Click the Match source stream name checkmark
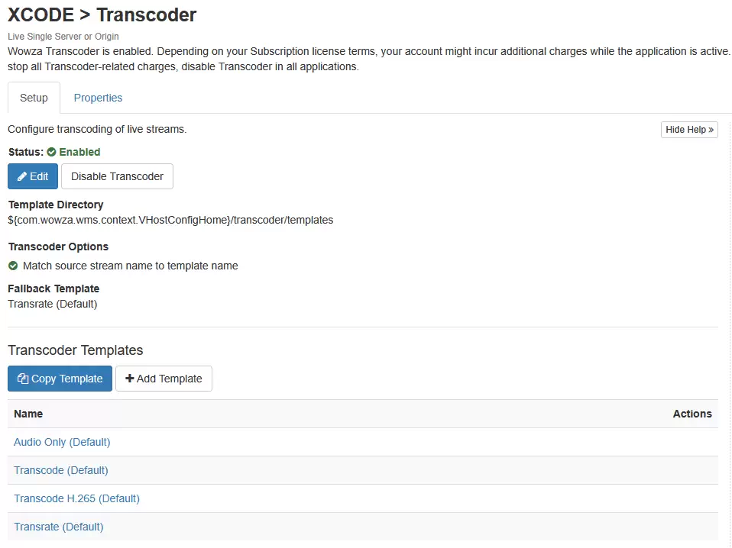732x548 pixels. tap(13, 266)
